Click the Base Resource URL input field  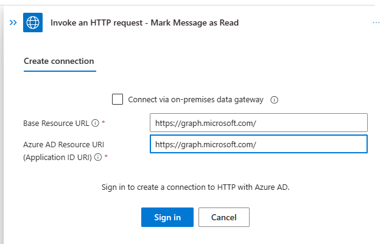(x=259, y=123)
